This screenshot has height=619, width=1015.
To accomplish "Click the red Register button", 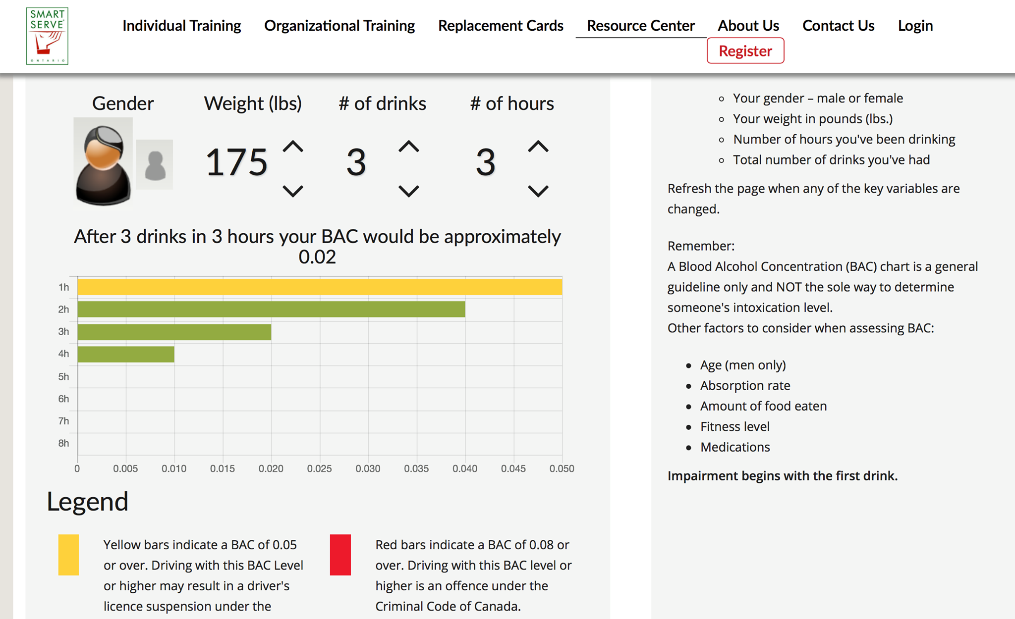I will tap(745, 51).
